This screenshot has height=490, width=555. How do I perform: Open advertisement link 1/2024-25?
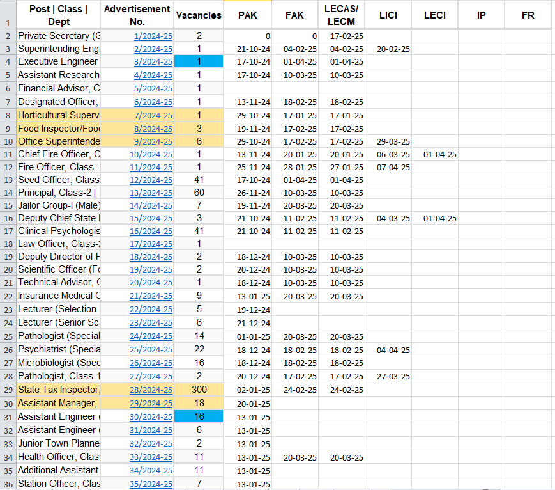point(153,36)
